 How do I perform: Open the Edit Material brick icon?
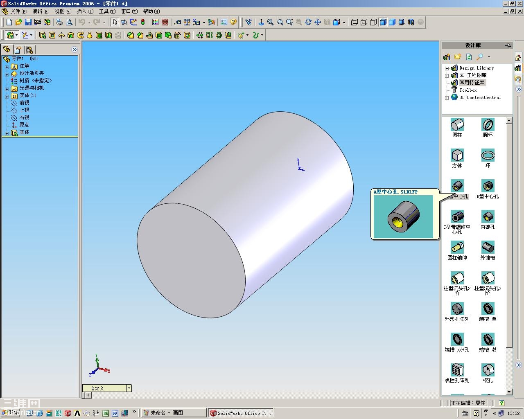[x=165, y=22]
